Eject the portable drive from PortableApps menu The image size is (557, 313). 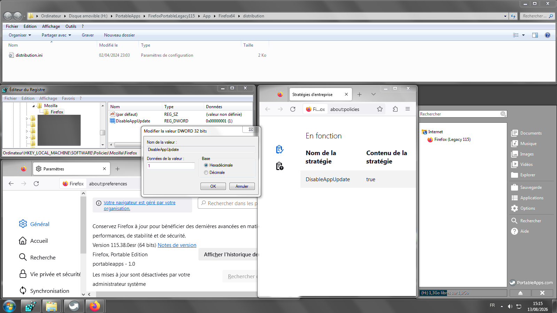(520, 293)
